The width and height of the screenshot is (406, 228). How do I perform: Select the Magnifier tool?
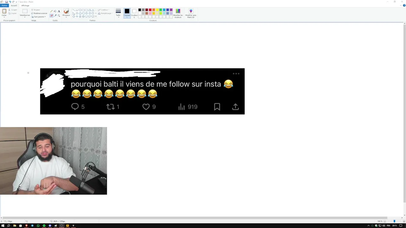59,16
